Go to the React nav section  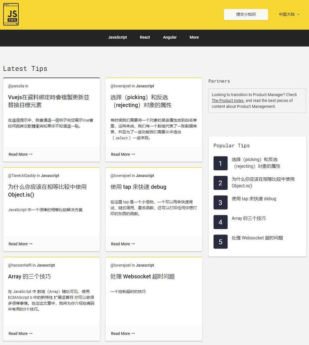[x=145, y=37]
